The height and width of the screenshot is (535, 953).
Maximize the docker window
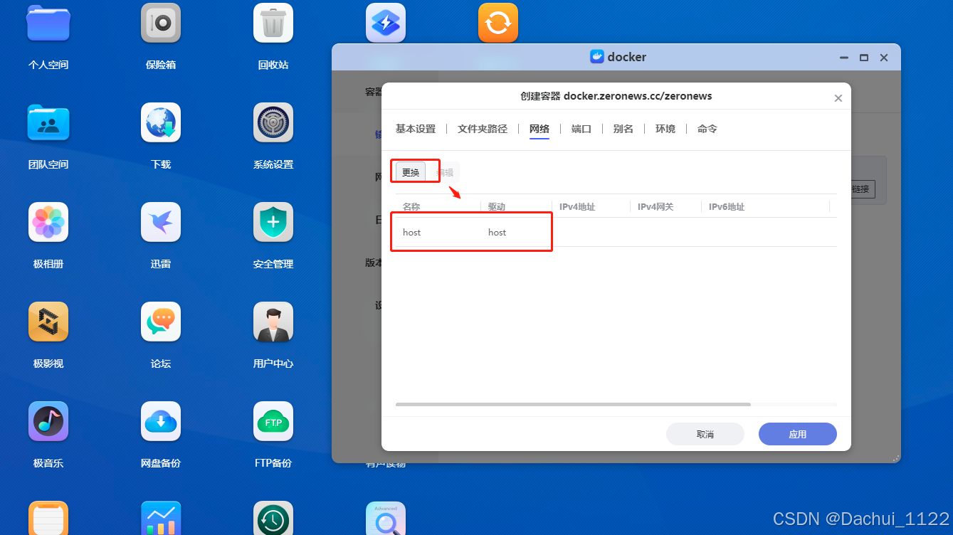coord(864,58)
